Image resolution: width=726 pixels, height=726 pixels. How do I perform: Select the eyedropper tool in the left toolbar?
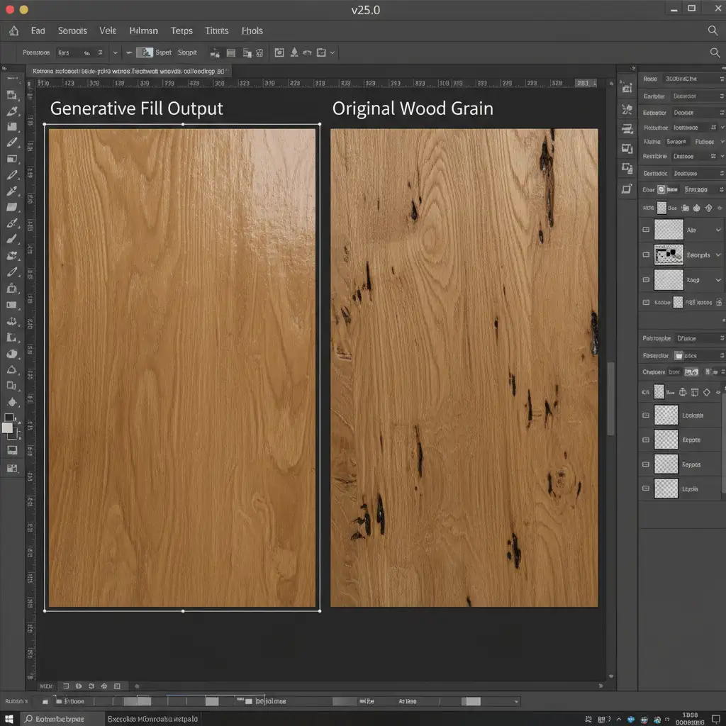[12, 191]
